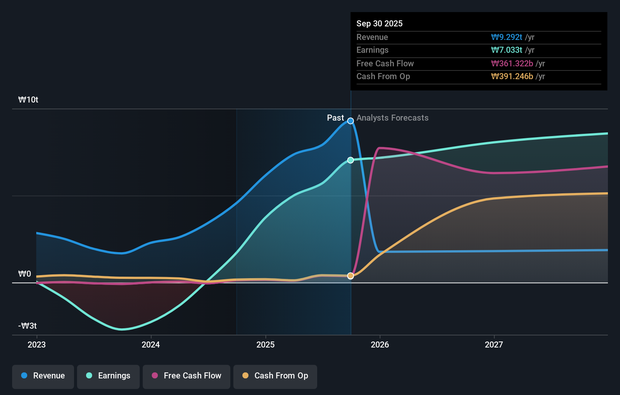Toggle the Earnings series visibility
Image resolution: width=620 pixels, height=395 pixels.
108,376
